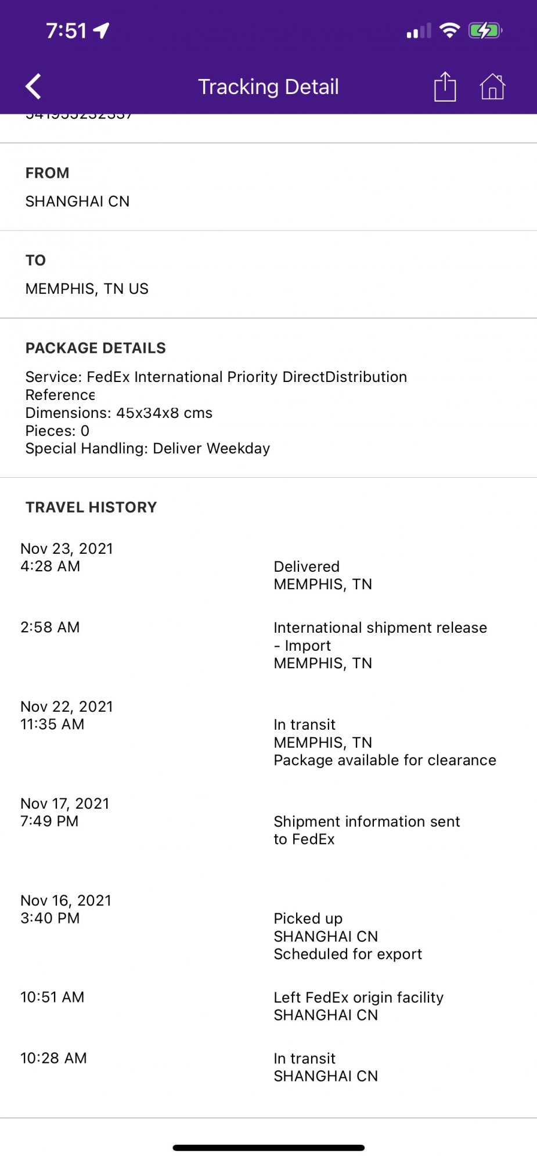
Task: Select the Delivered status entry
Action: (x=307, y=567)
